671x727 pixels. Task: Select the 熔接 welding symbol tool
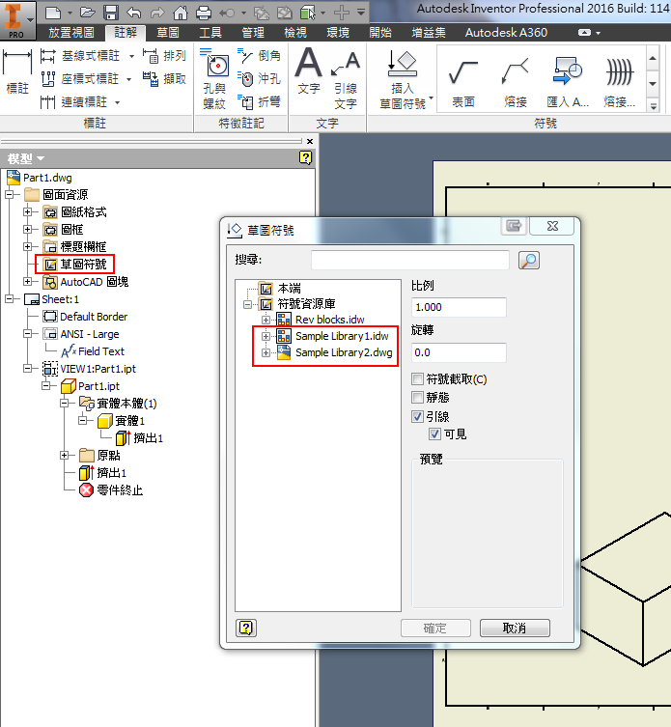coord(516,82)
